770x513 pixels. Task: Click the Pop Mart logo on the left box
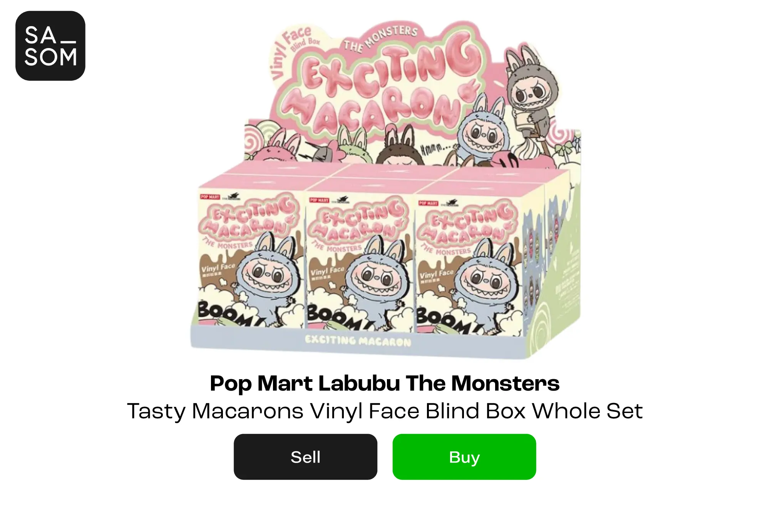pos(210,197)
